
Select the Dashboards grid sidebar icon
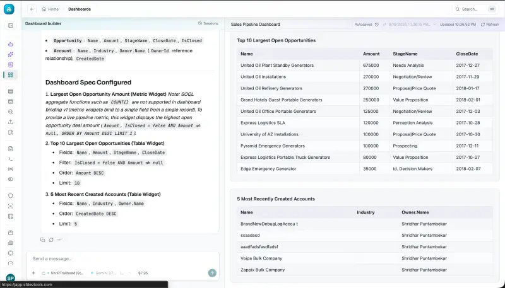(x=11, y=75)
